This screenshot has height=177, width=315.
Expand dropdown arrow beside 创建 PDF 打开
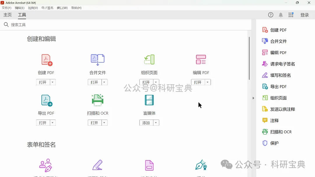52,82
